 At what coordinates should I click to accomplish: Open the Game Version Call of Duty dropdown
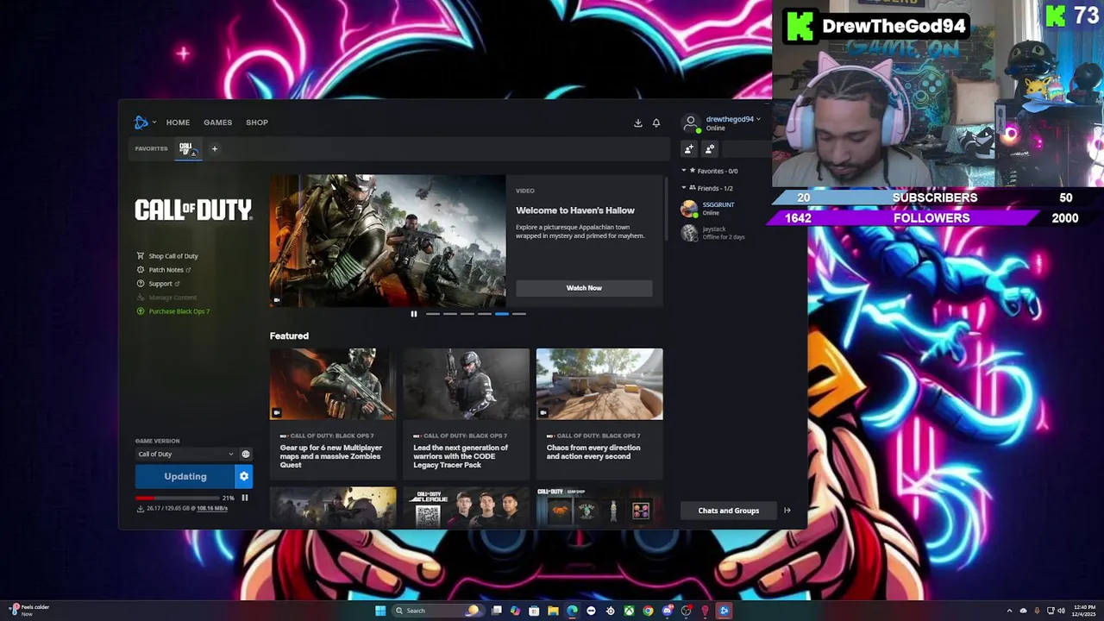tap(185, 455)
